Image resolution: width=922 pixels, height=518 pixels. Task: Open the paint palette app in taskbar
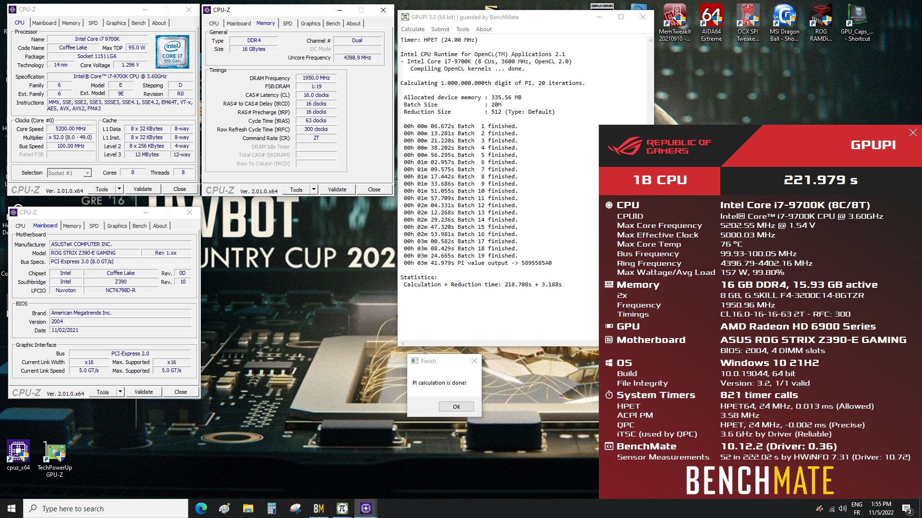tap(224, 508)
